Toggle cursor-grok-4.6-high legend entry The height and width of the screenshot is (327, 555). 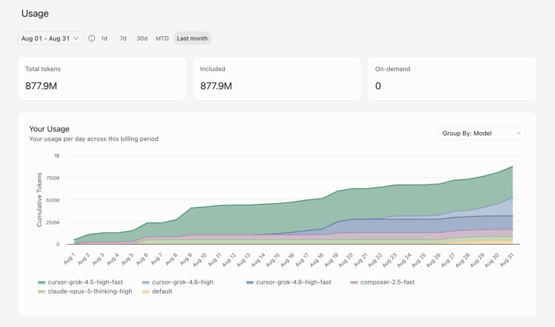178,282
